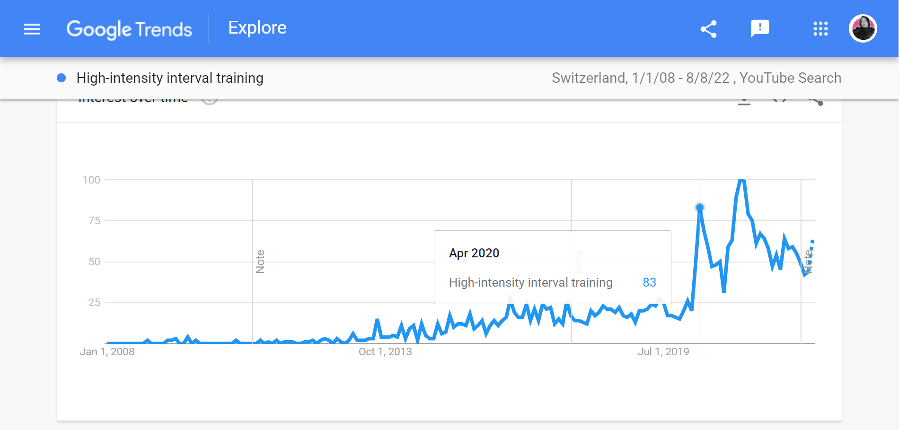The width and height of the screenshot is (899, 430).
Task: Click the share icon in the blue header
Action: (x=708, y=28)
